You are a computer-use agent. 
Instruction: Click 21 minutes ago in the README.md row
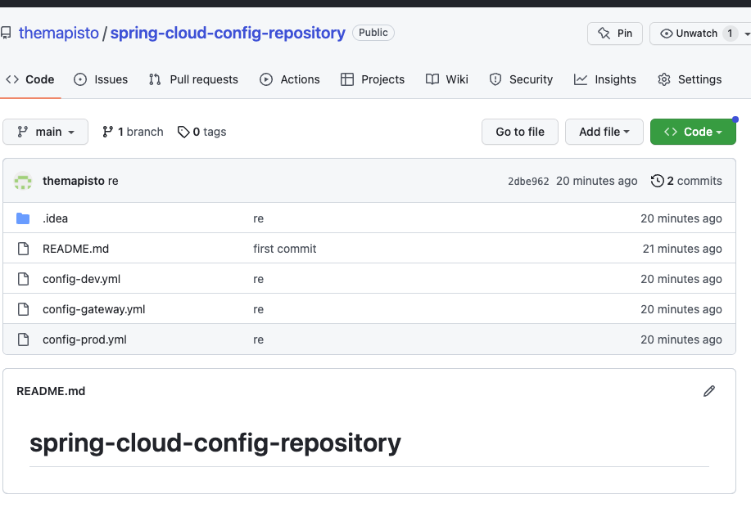pos(682,249)
